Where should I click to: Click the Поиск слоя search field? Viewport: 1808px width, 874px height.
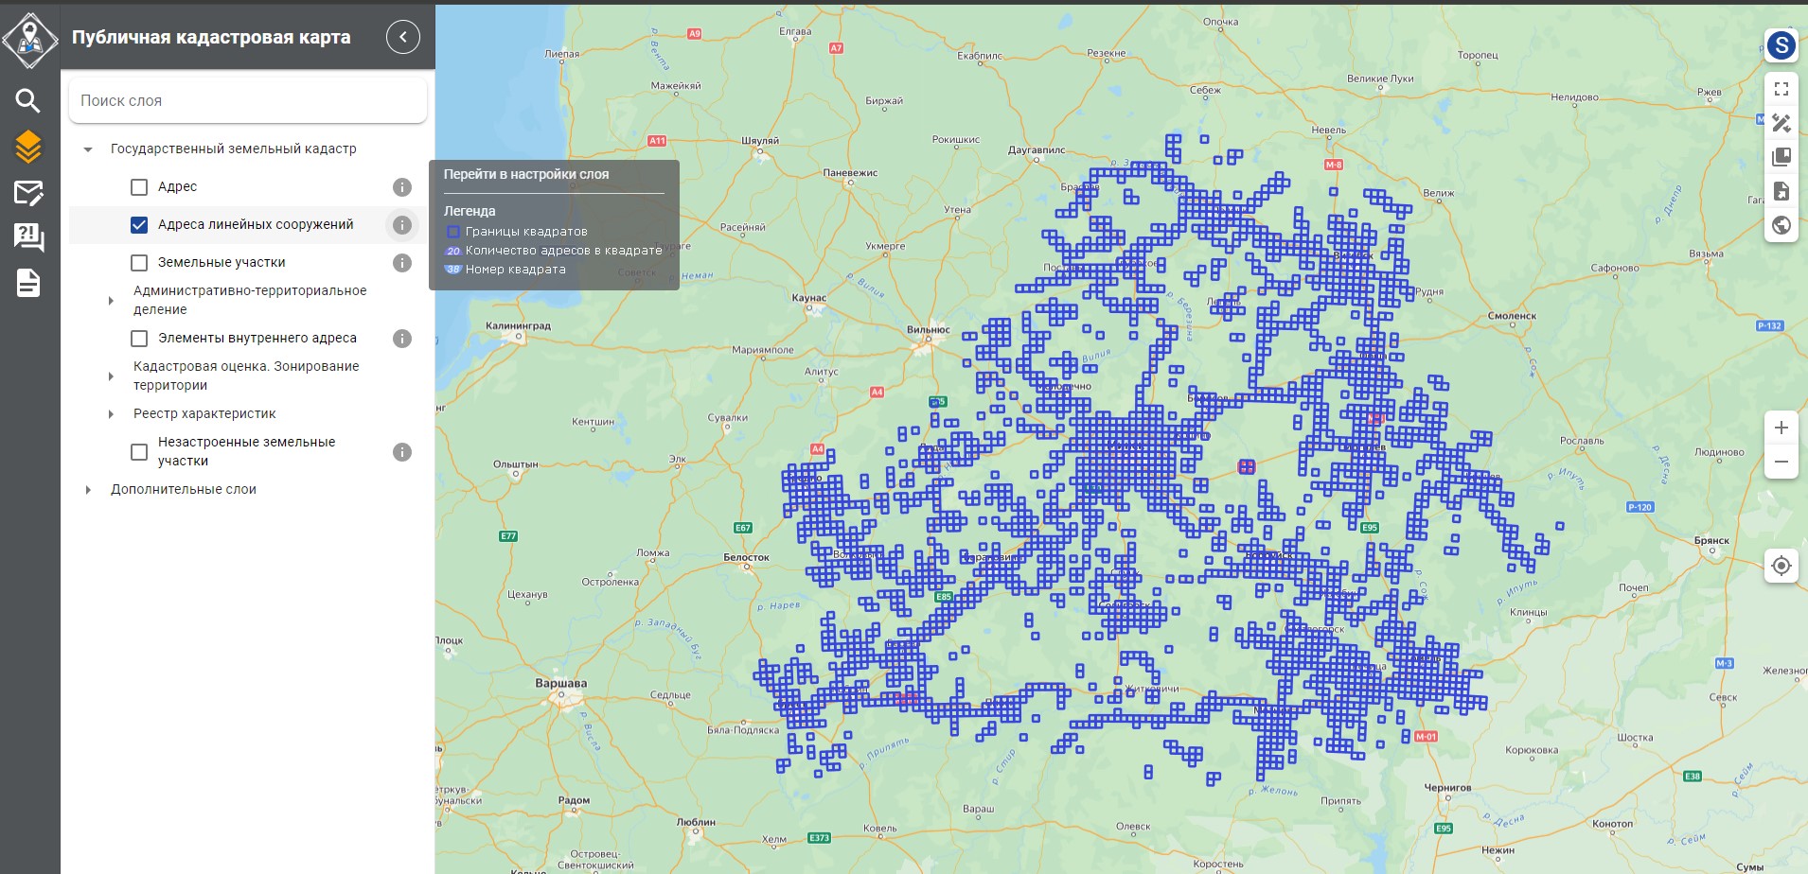[248, 100]
